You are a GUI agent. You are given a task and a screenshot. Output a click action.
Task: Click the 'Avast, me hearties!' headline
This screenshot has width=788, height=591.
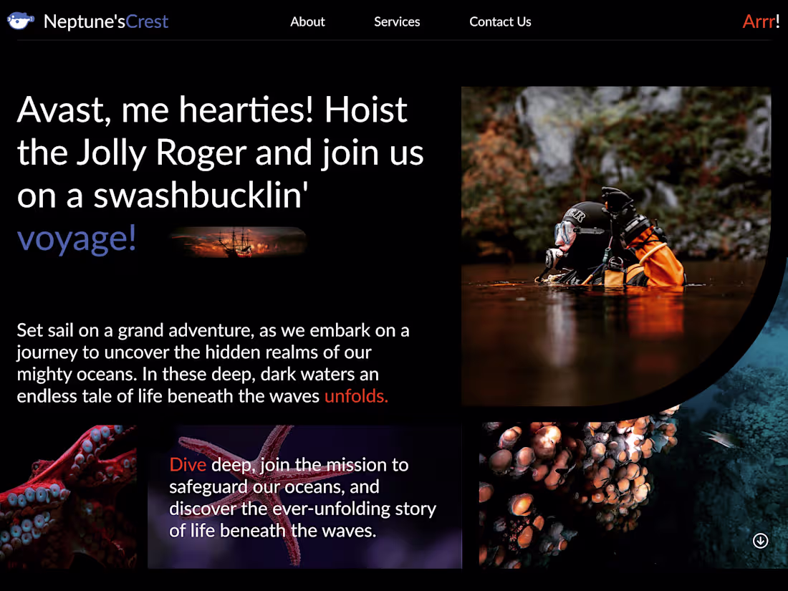220,173
